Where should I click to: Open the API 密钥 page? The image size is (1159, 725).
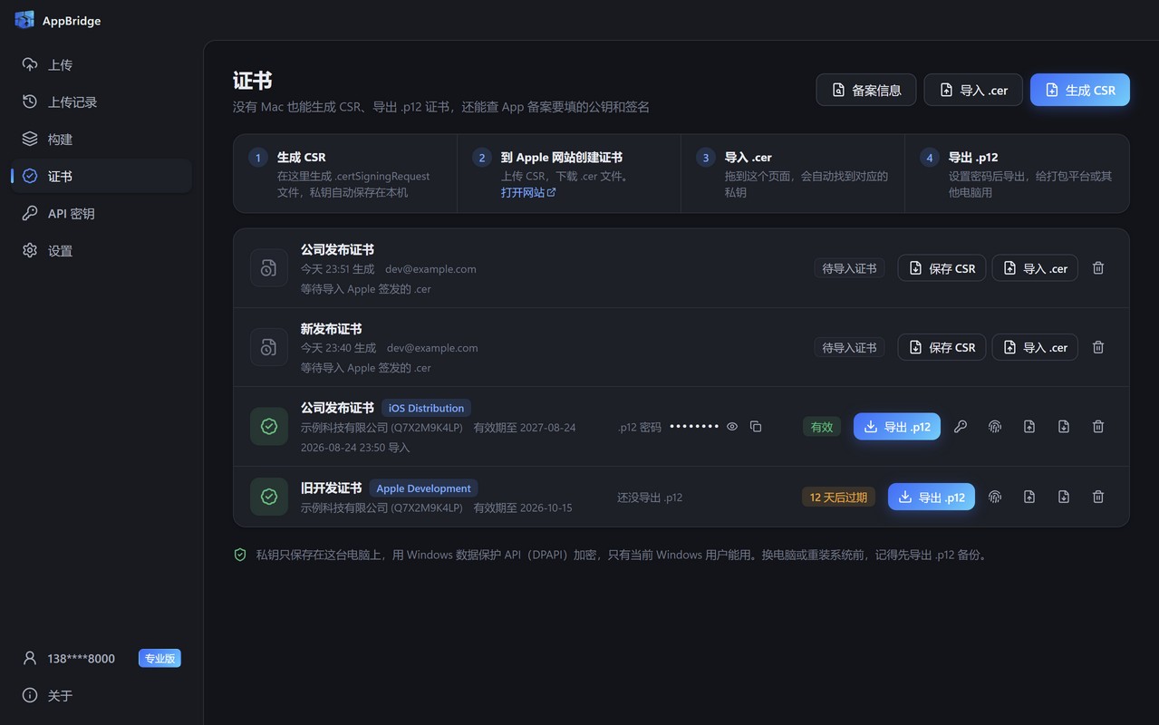(101, 214)
